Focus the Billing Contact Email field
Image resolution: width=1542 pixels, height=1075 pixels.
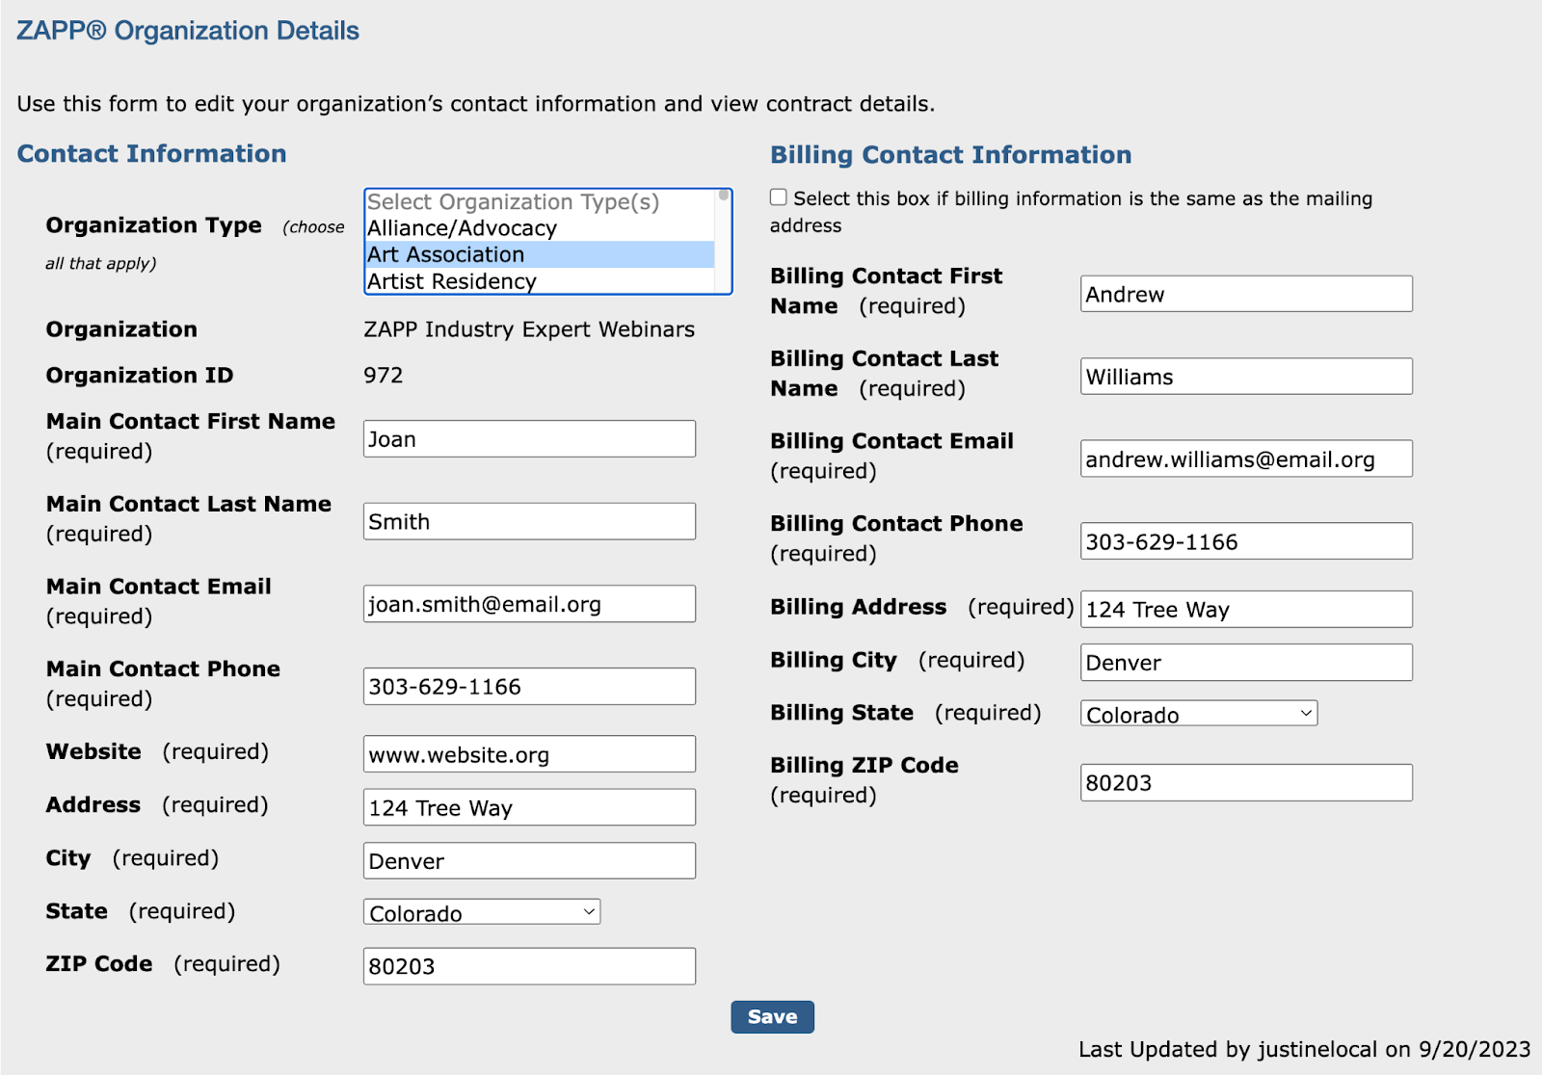pos(1245,459)
